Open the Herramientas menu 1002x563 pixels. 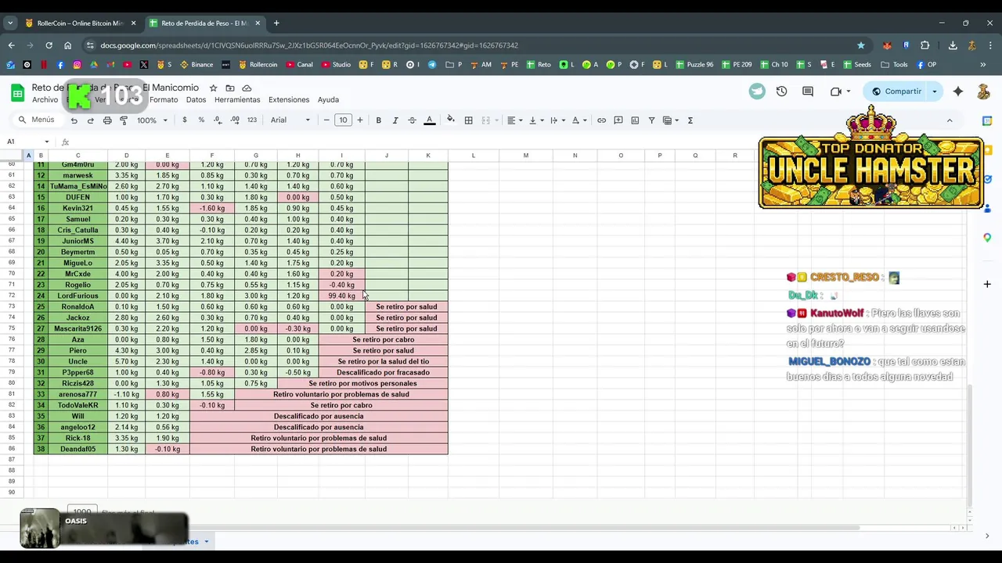(x=237, y=100)
